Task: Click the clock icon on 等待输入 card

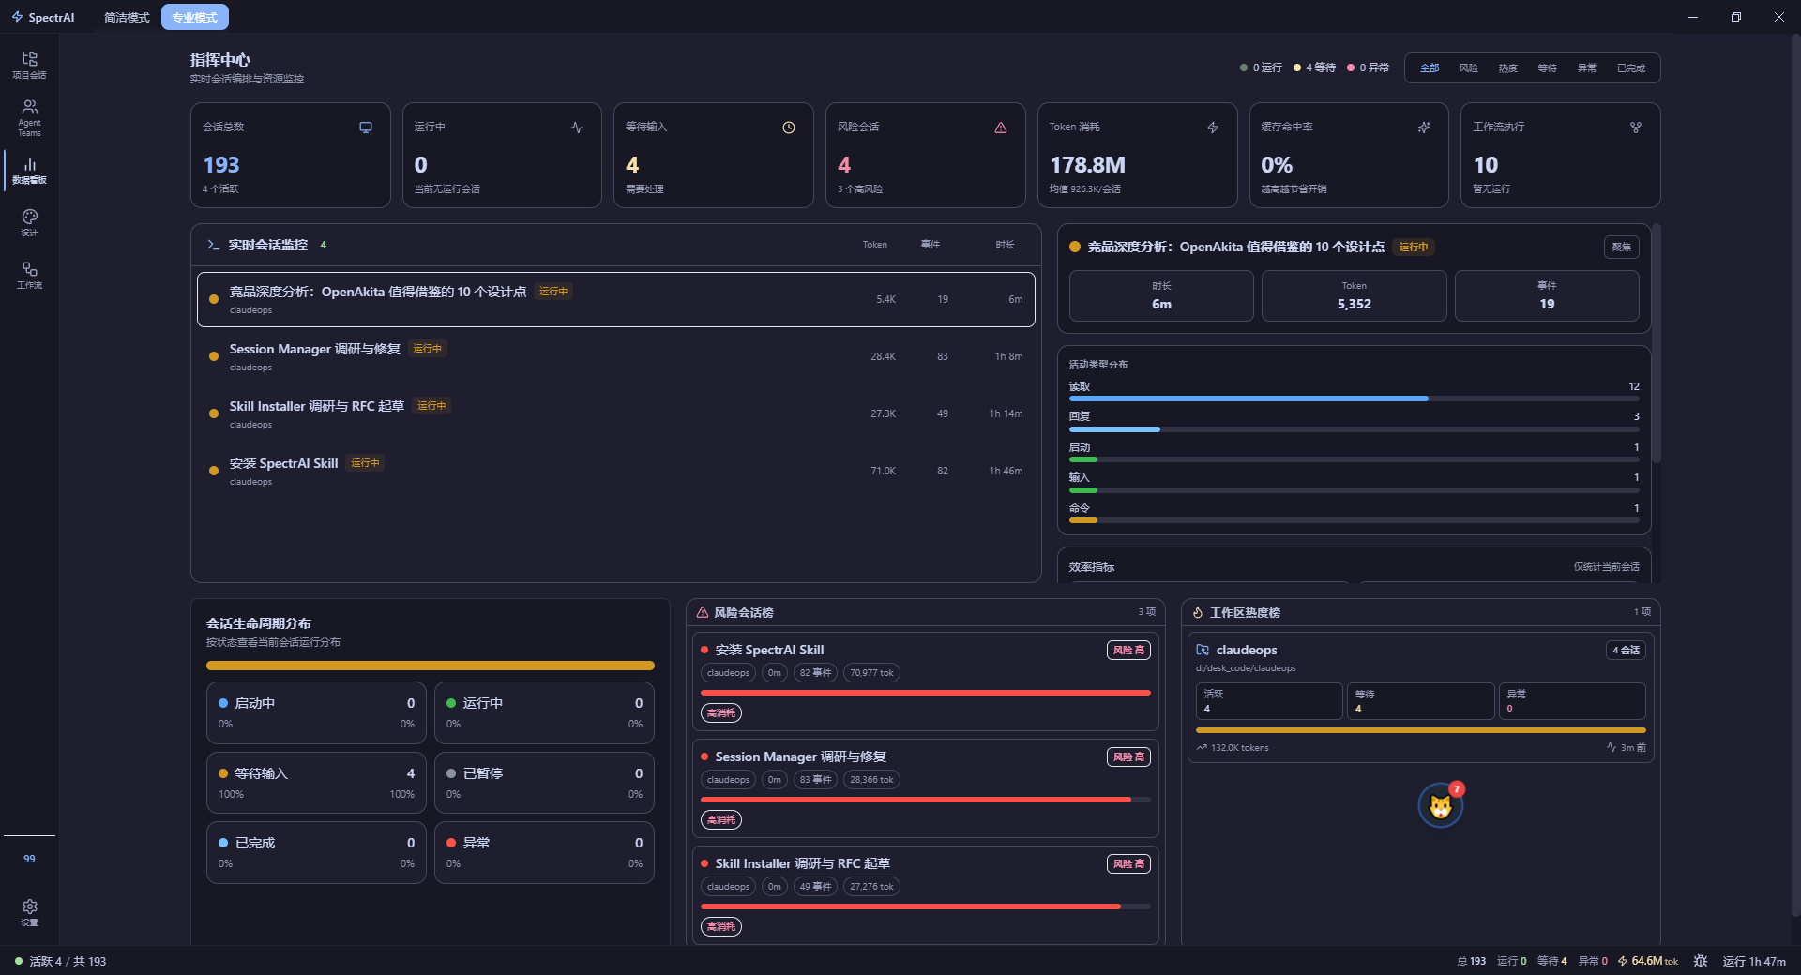Action: pyautogui.click(x=789, y=127)
